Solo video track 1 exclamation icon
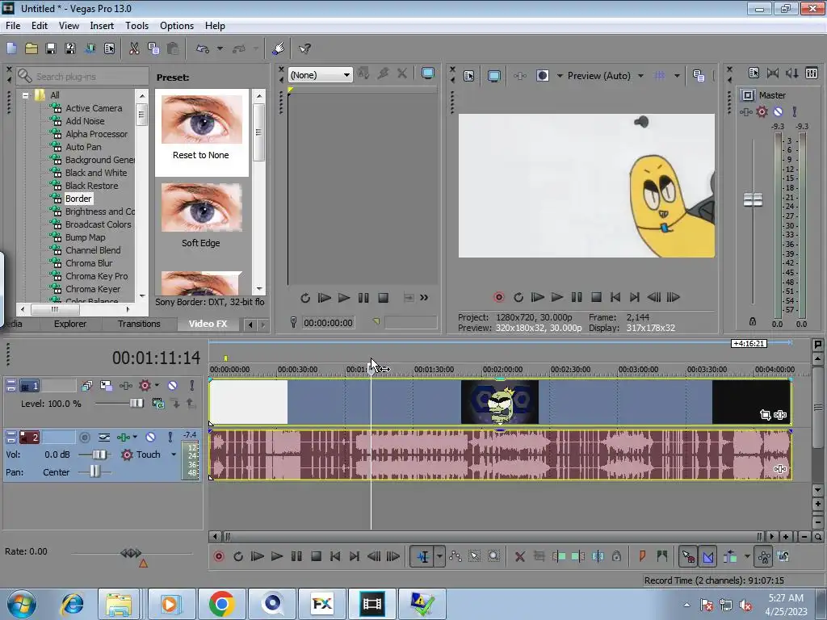This screenshot has height=620, width=827. click(x=192, y=386)
